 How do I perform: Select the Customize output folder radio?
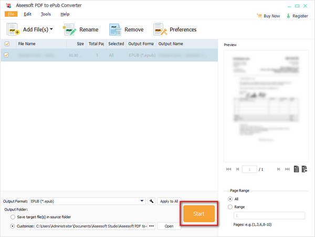point(13,226)
